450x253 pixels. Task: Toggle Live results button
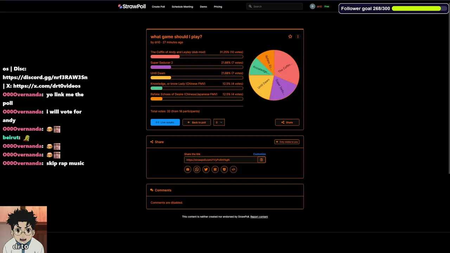[x=165, y=122]
